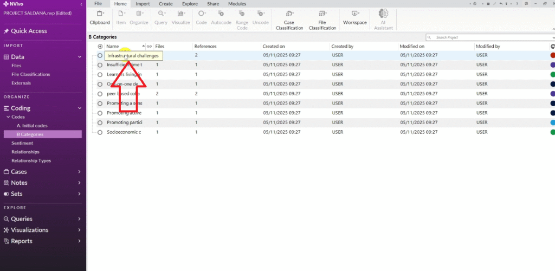Image resolution: width=555 pixels, height=271 pixels.
Task: Switch to the Explore ribbon tab
Action: [x=190, y=4]
